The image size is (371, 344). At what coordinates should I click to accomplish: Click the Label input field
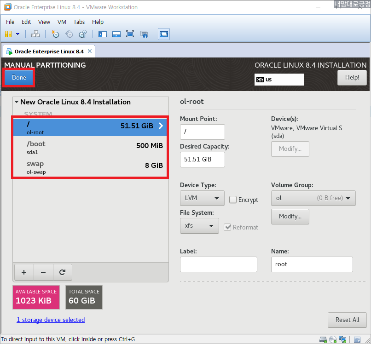click(218, 264)
